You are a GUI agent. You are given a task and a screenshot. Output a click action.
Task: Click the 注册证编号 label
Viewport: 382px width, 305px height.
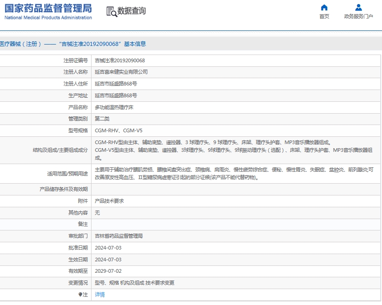(76, 60)
